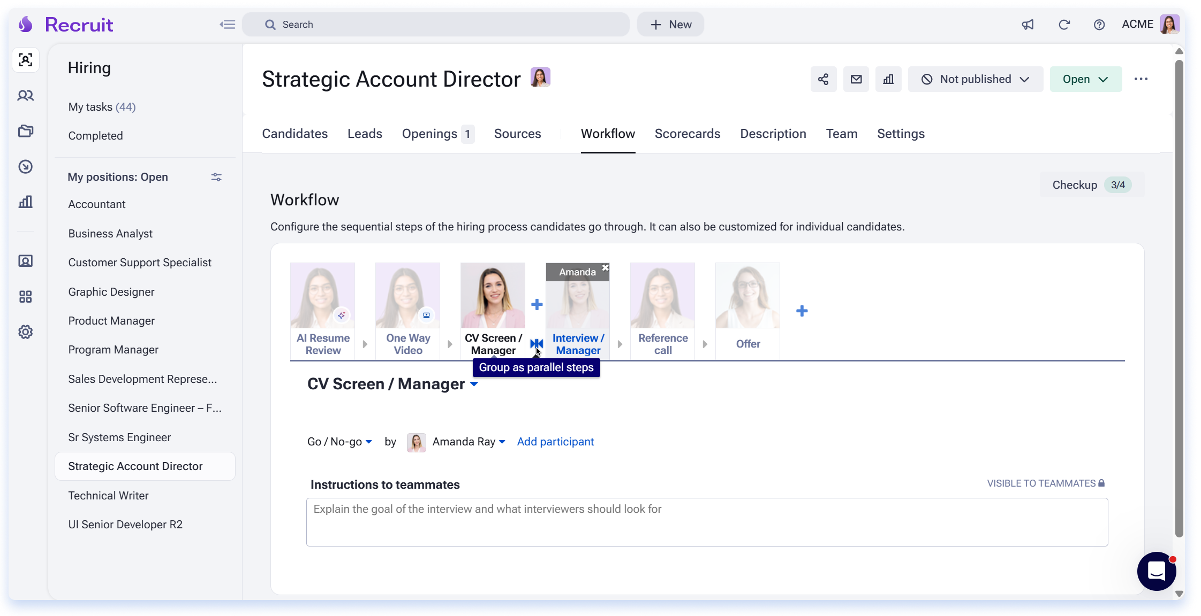
Task: Expand the Go / No-go dropdown
Action: (x=339, y=442)
